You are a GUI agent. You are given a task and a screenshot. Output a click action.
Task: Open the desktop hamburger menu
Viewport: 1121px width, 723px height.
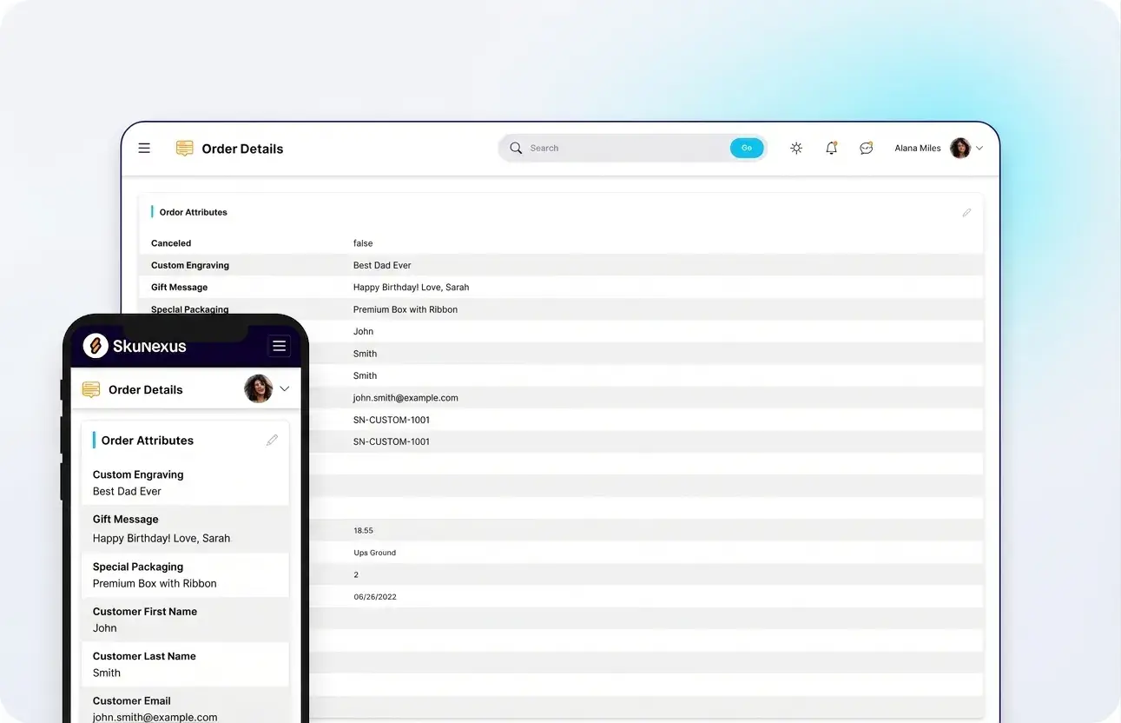(144, 149)
